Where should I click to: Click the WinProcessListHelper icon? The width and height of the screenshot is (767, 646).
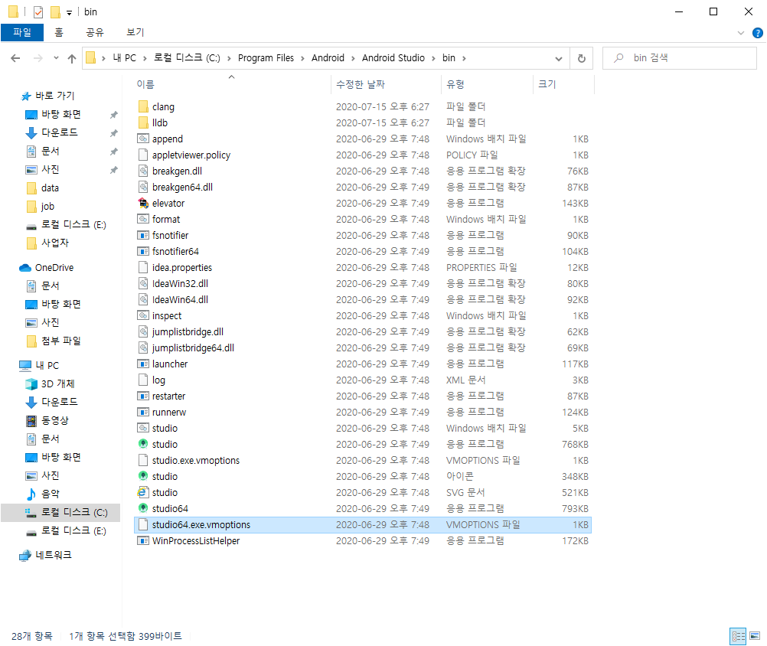[143, 541]
